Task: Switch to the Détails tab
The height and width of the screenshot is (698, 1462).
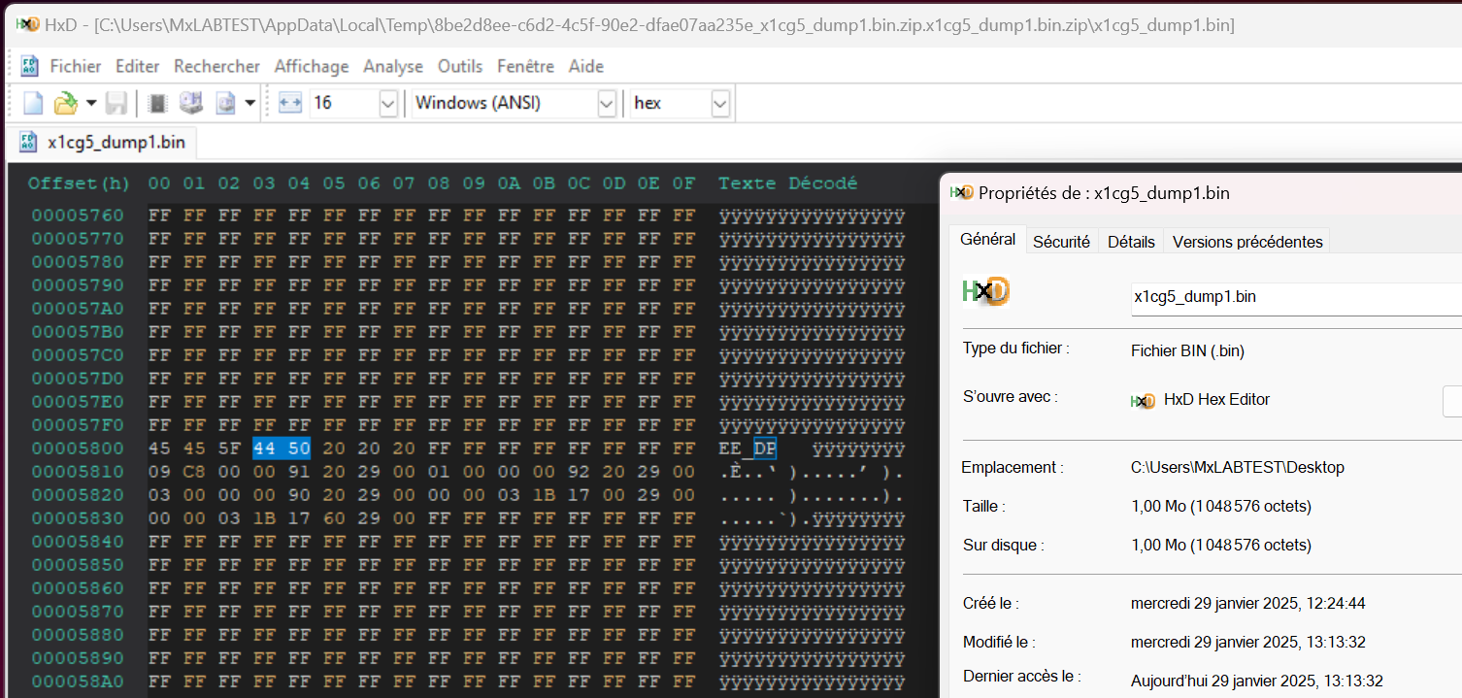Action: pos(1131,242)
